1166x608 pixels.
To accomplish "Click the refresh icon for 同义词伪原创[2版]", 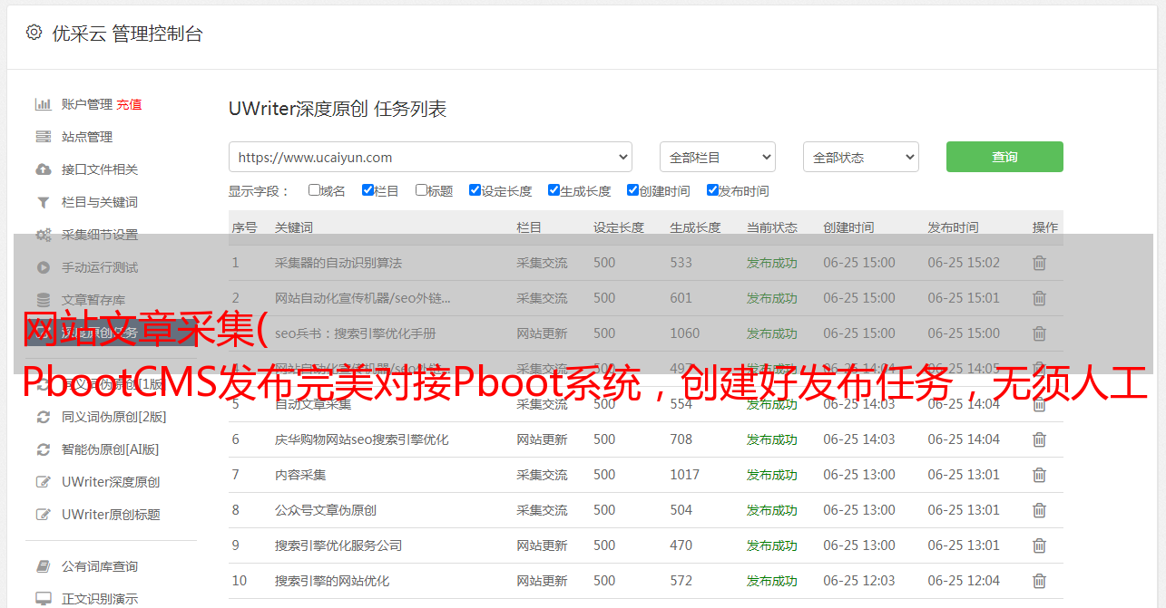I will pyautogui.click(x=43, y=417).
